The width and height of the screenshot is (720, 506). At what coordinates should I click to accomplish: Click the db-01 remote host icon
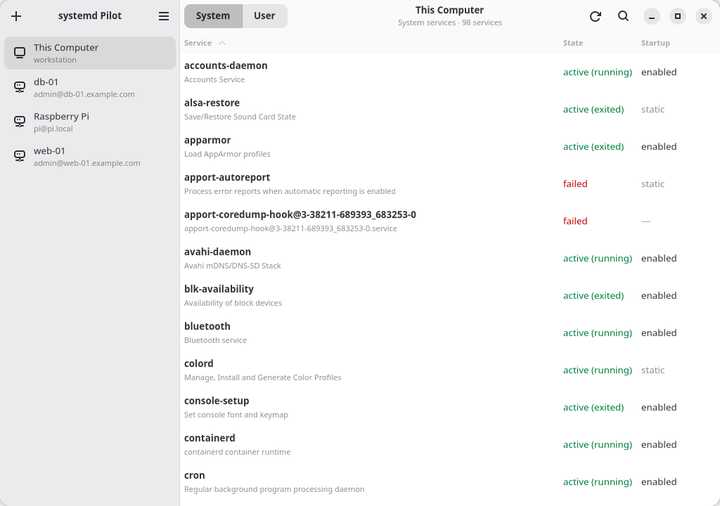click(x=19, y=87)
